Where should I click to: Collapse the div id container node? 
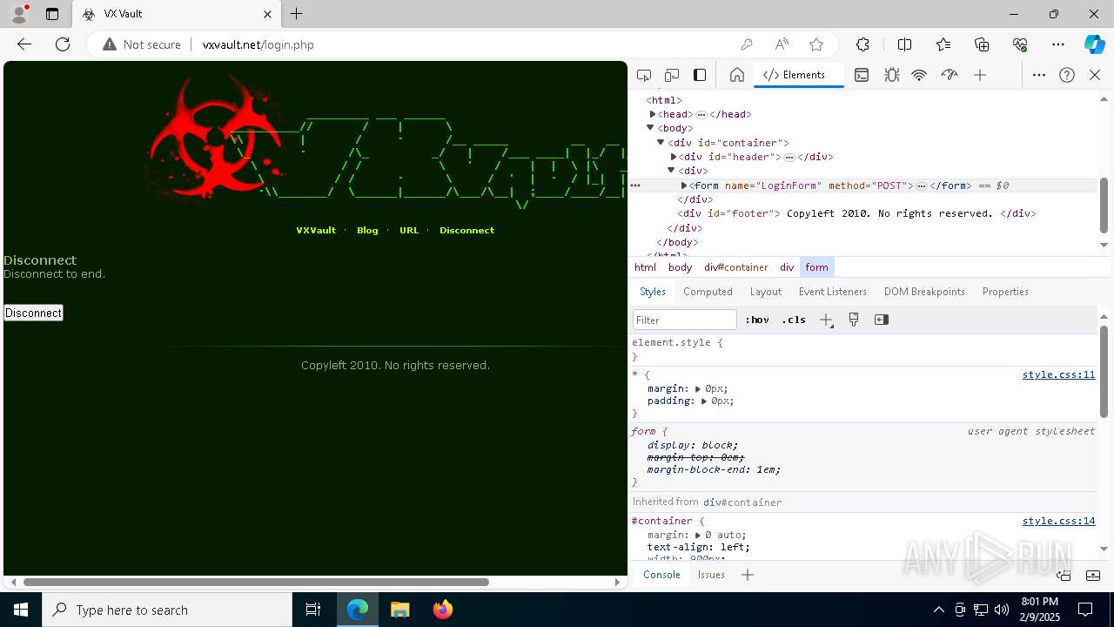(661, 142)
